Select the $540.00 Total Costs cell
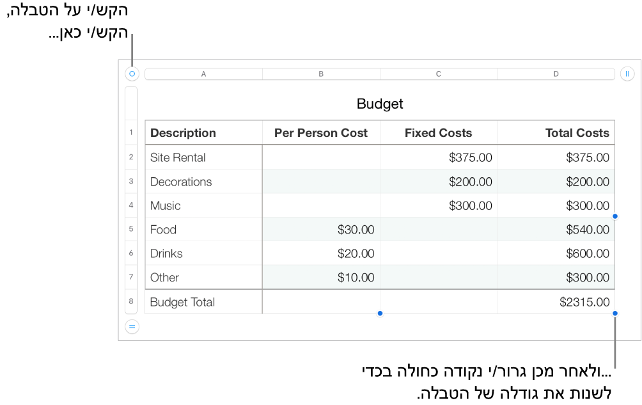The image size is (642, 405). pos(556,229)
